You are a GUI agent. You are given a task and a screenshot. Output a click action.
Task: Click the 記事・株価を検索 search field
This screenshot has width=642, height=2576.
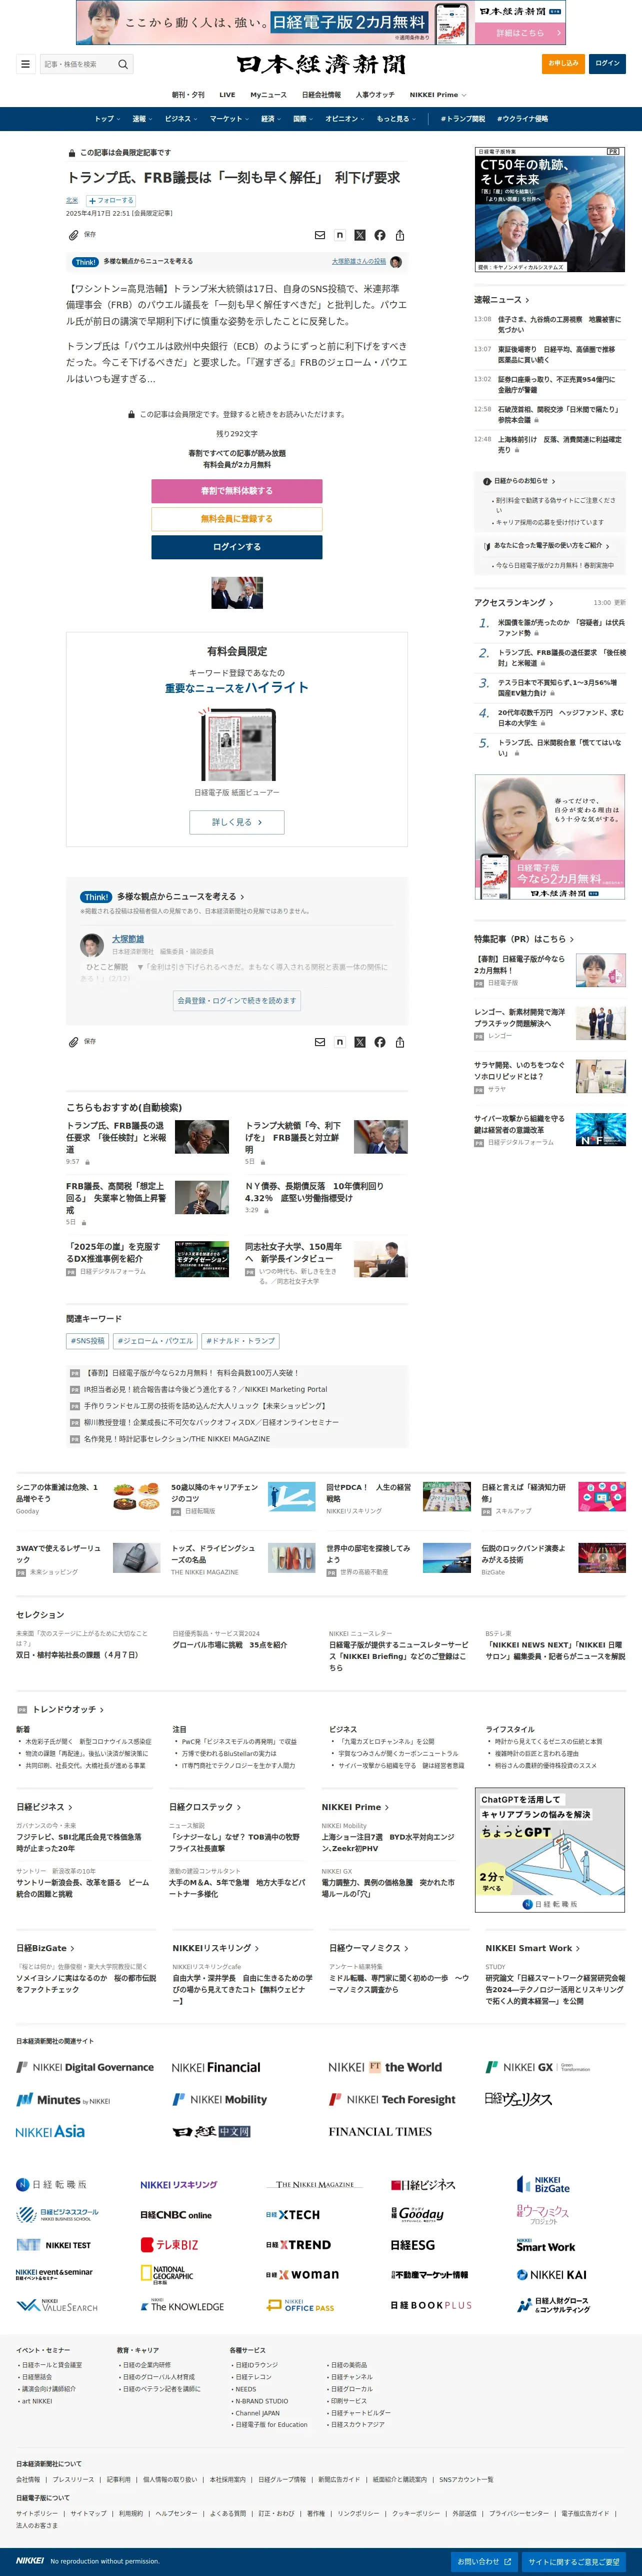tap(78, 64)
